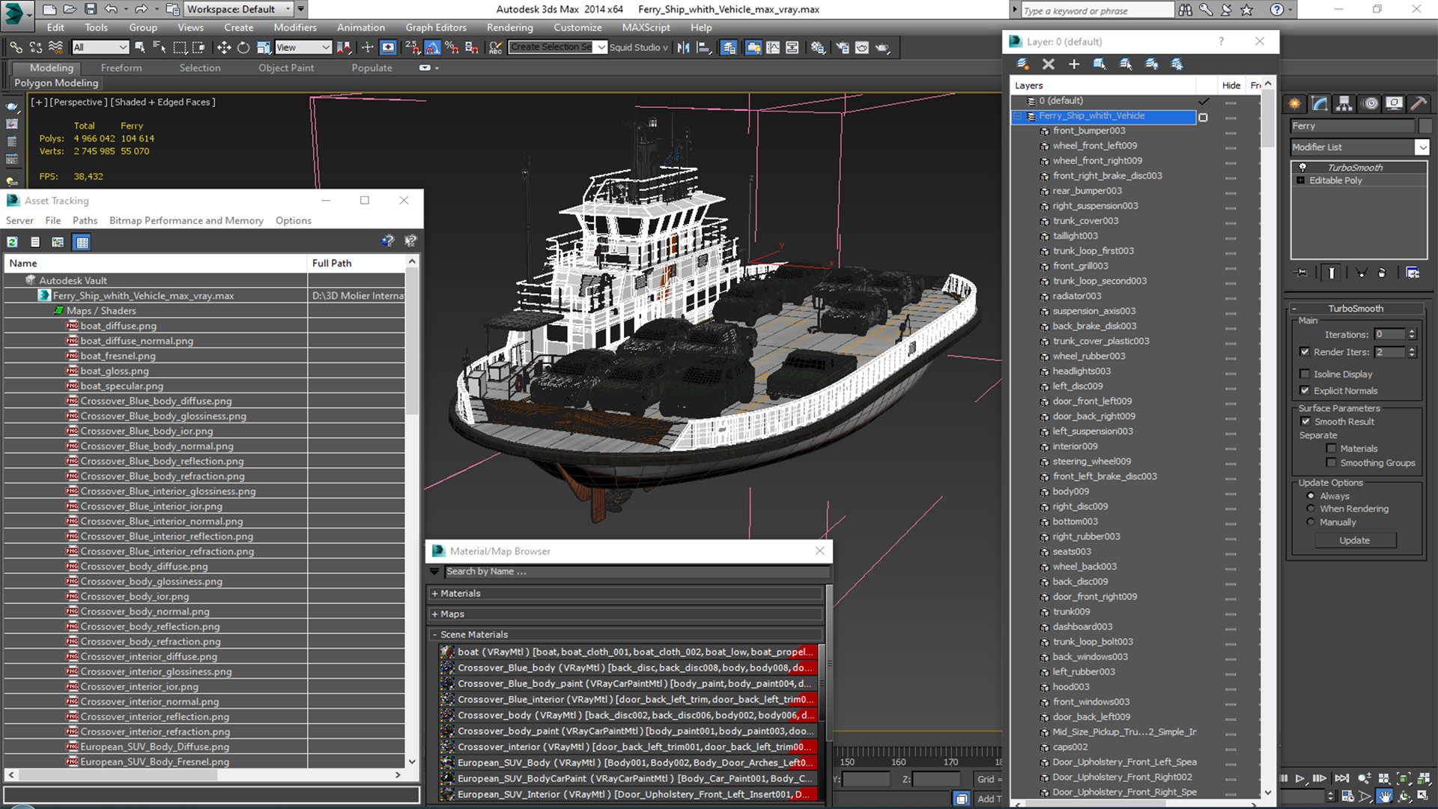1438x809 pixels.
Task: Expand the Editable Poly stack entry
Action: [x=1301, y=181]
